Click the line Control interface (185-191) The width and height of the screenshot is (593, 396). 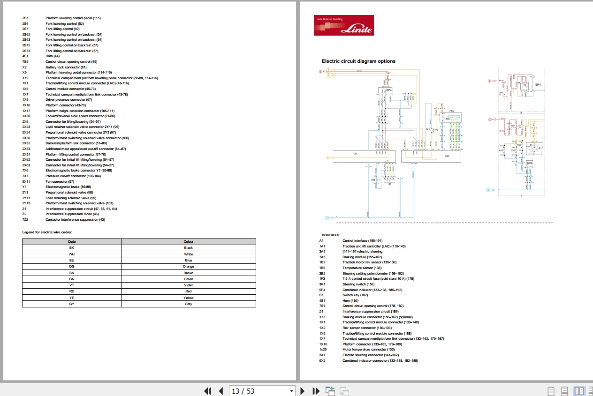point(363,241)
